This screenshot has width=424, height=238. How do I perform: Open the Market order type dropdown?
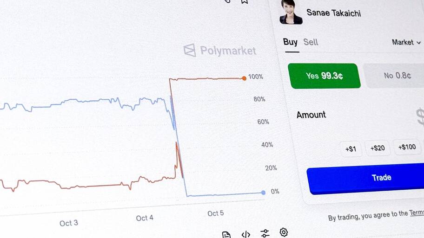406,42
